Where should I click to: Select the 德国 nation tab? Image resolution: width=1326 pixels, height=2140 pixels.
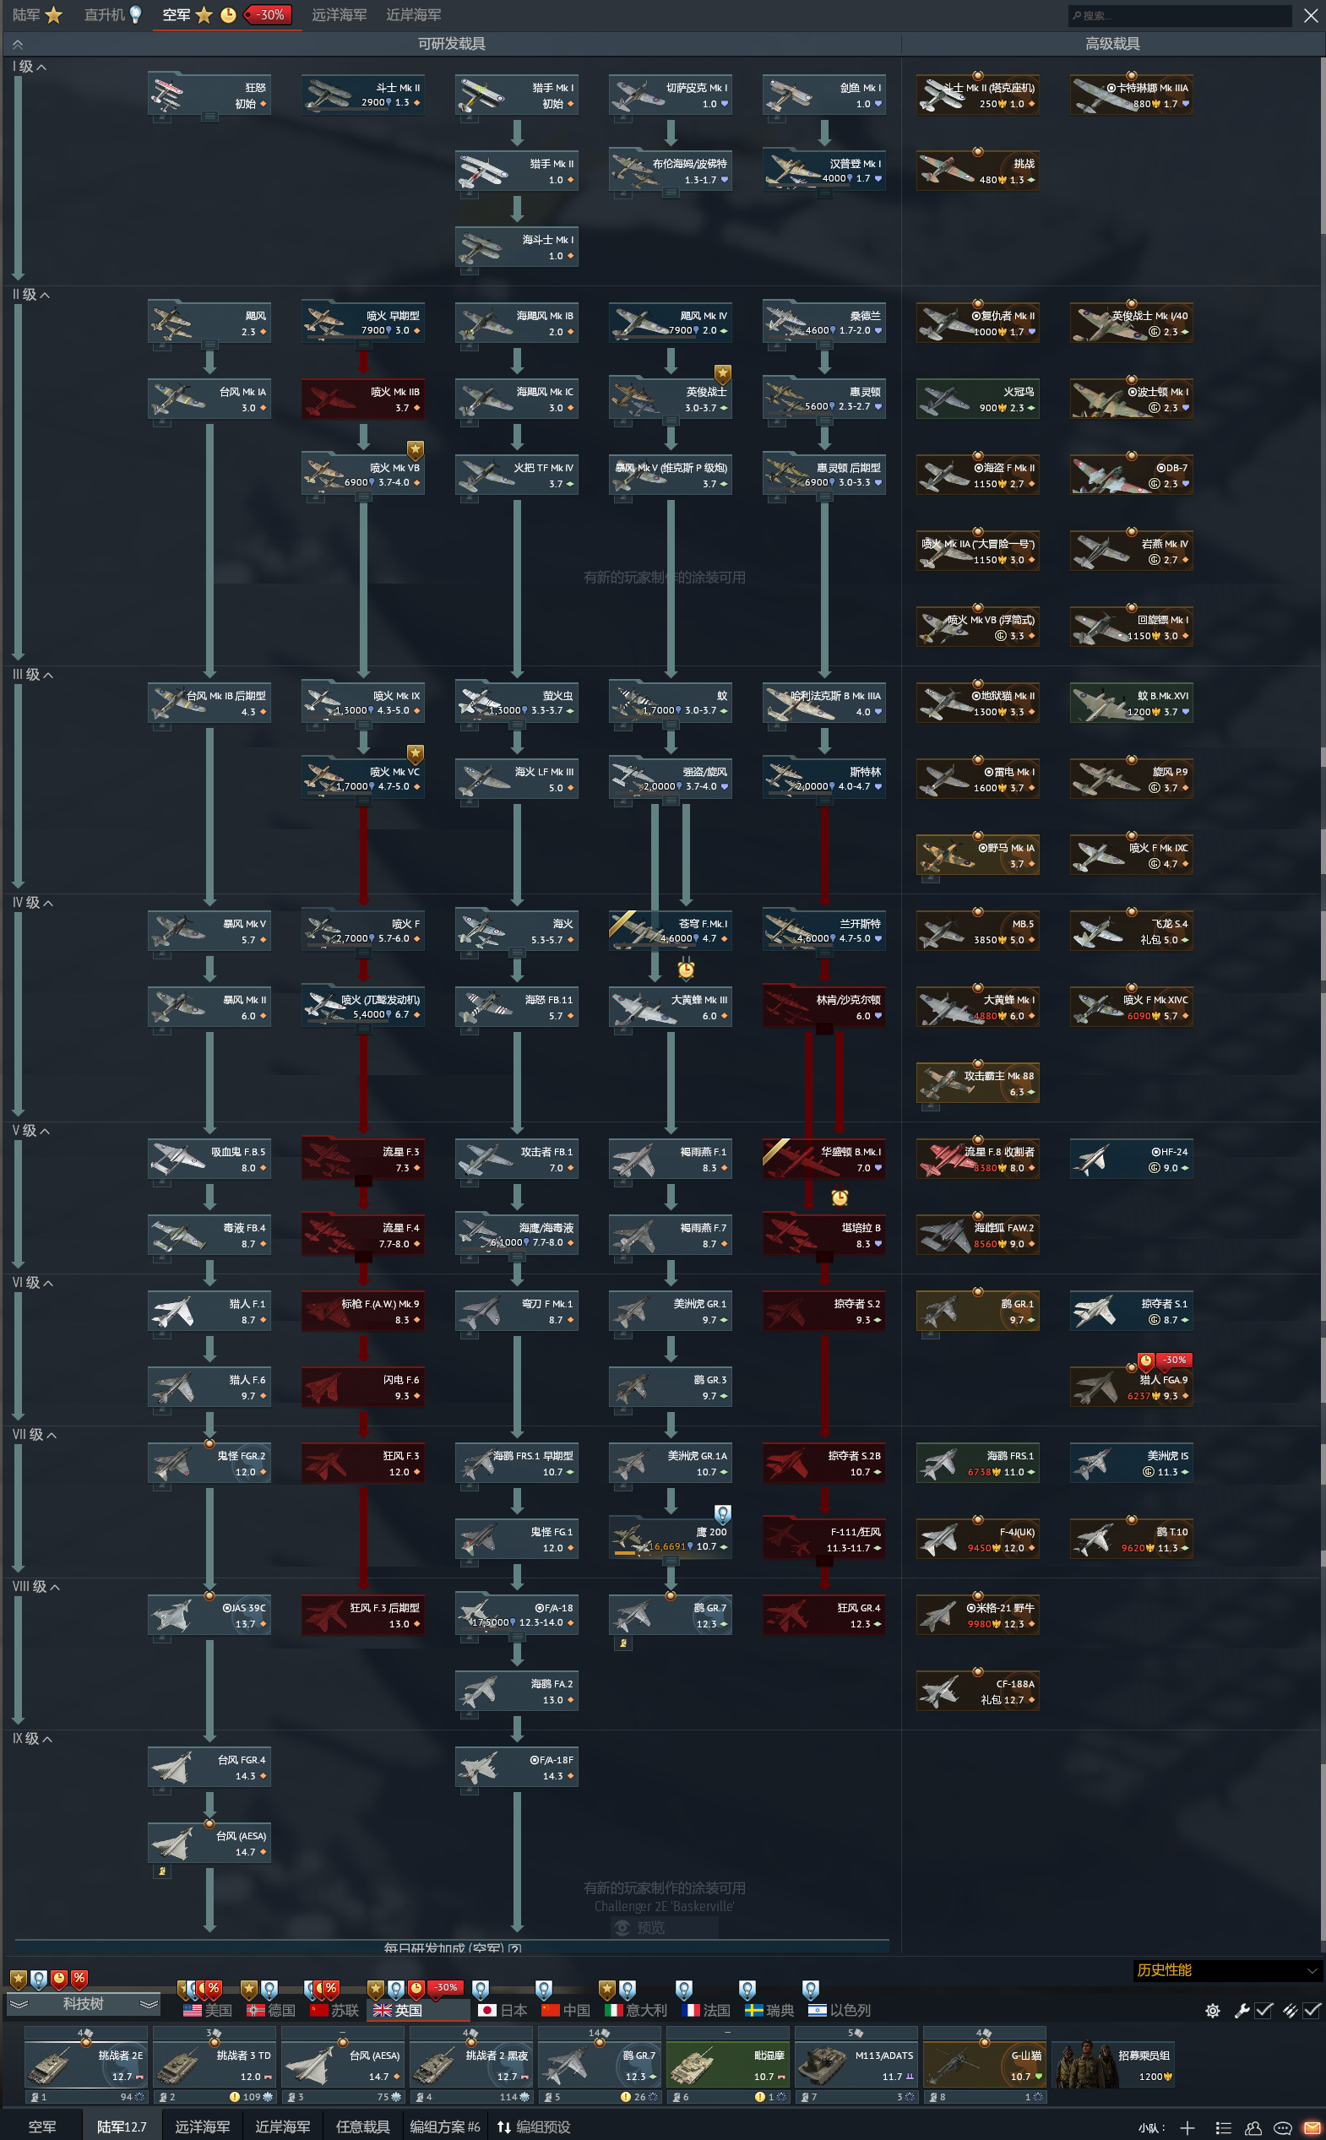[270, 2010]
